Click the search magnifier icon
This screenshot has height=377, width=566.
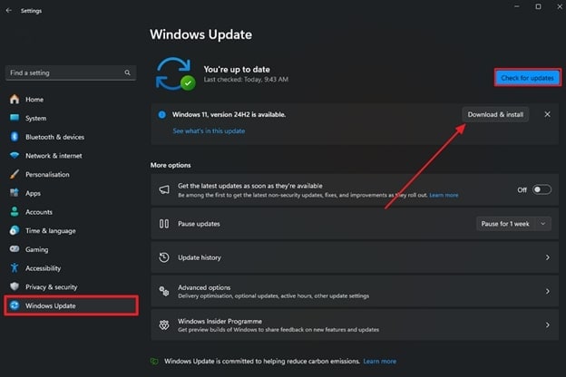(127, 72)
